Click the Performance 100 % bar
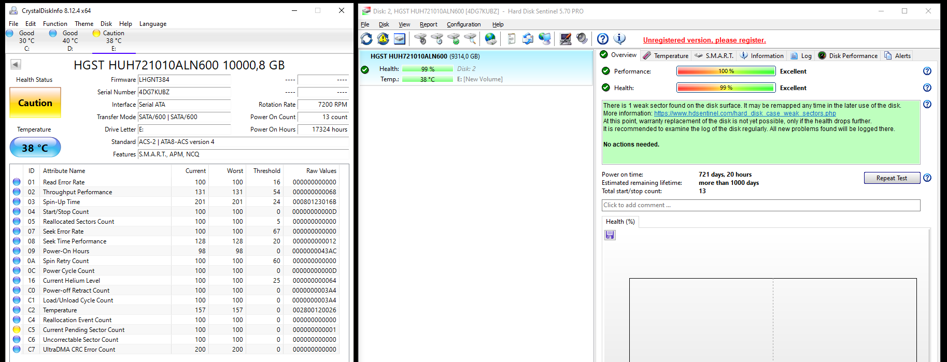 726,71
